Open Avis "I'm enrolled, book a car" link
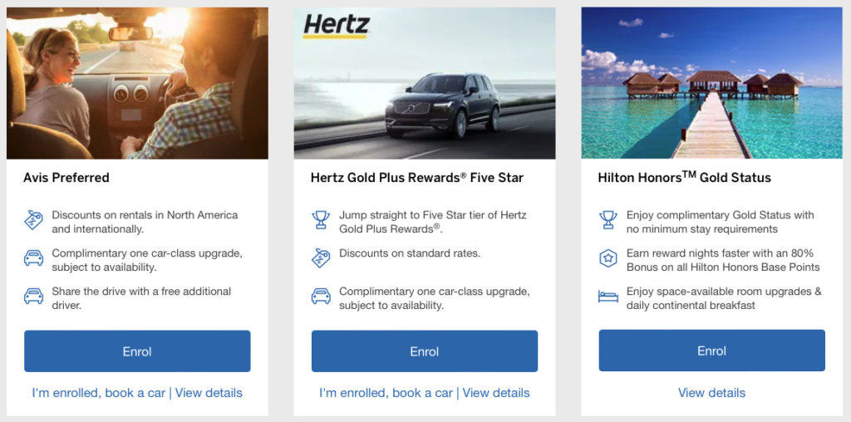Viewport: 851px width, 422px height. pyautogui.click(x=99, y=393)
